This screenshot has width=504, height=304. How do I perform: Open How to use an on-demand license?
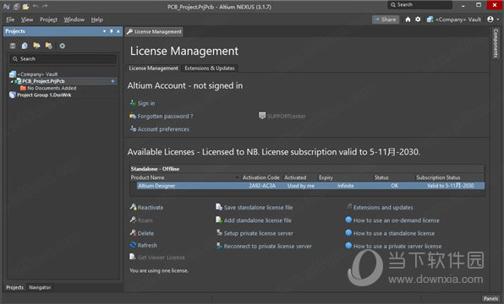[397, 220]
